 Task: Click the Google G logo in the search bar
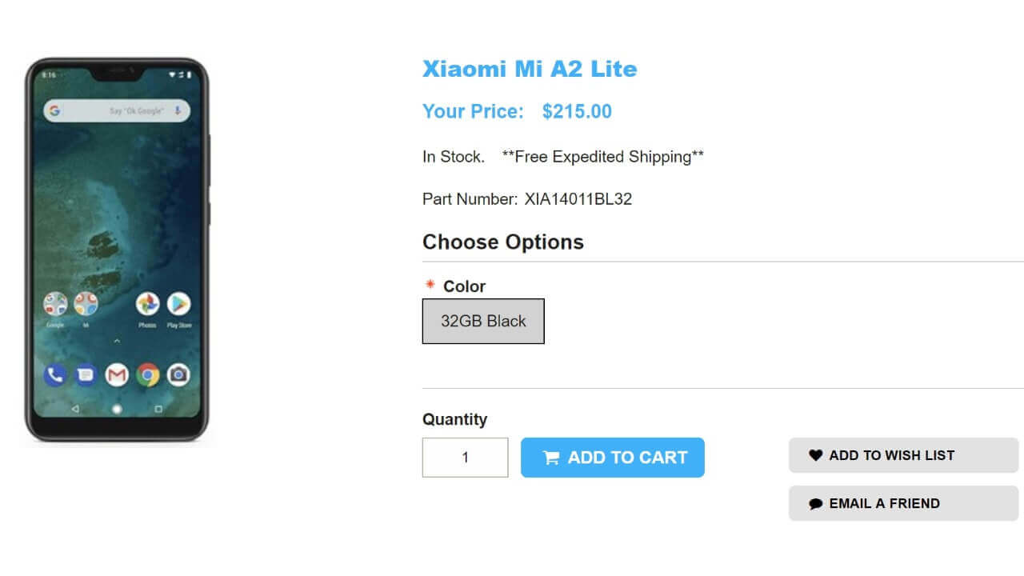pyautogui.click(x=54, y=110)
